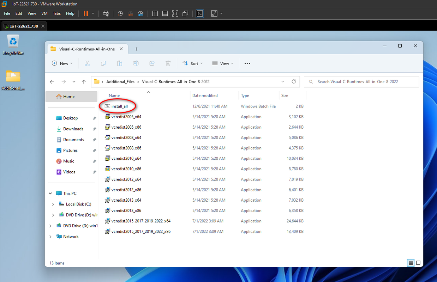Open the Sort dropdown
Image resolution: width=437 pixels, height=282 pixels.
tap(193, 63)
